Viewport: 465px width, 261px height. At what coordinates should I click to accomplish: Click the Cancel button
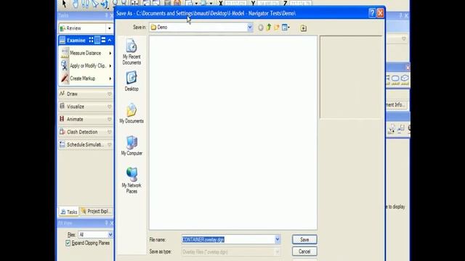304,252
